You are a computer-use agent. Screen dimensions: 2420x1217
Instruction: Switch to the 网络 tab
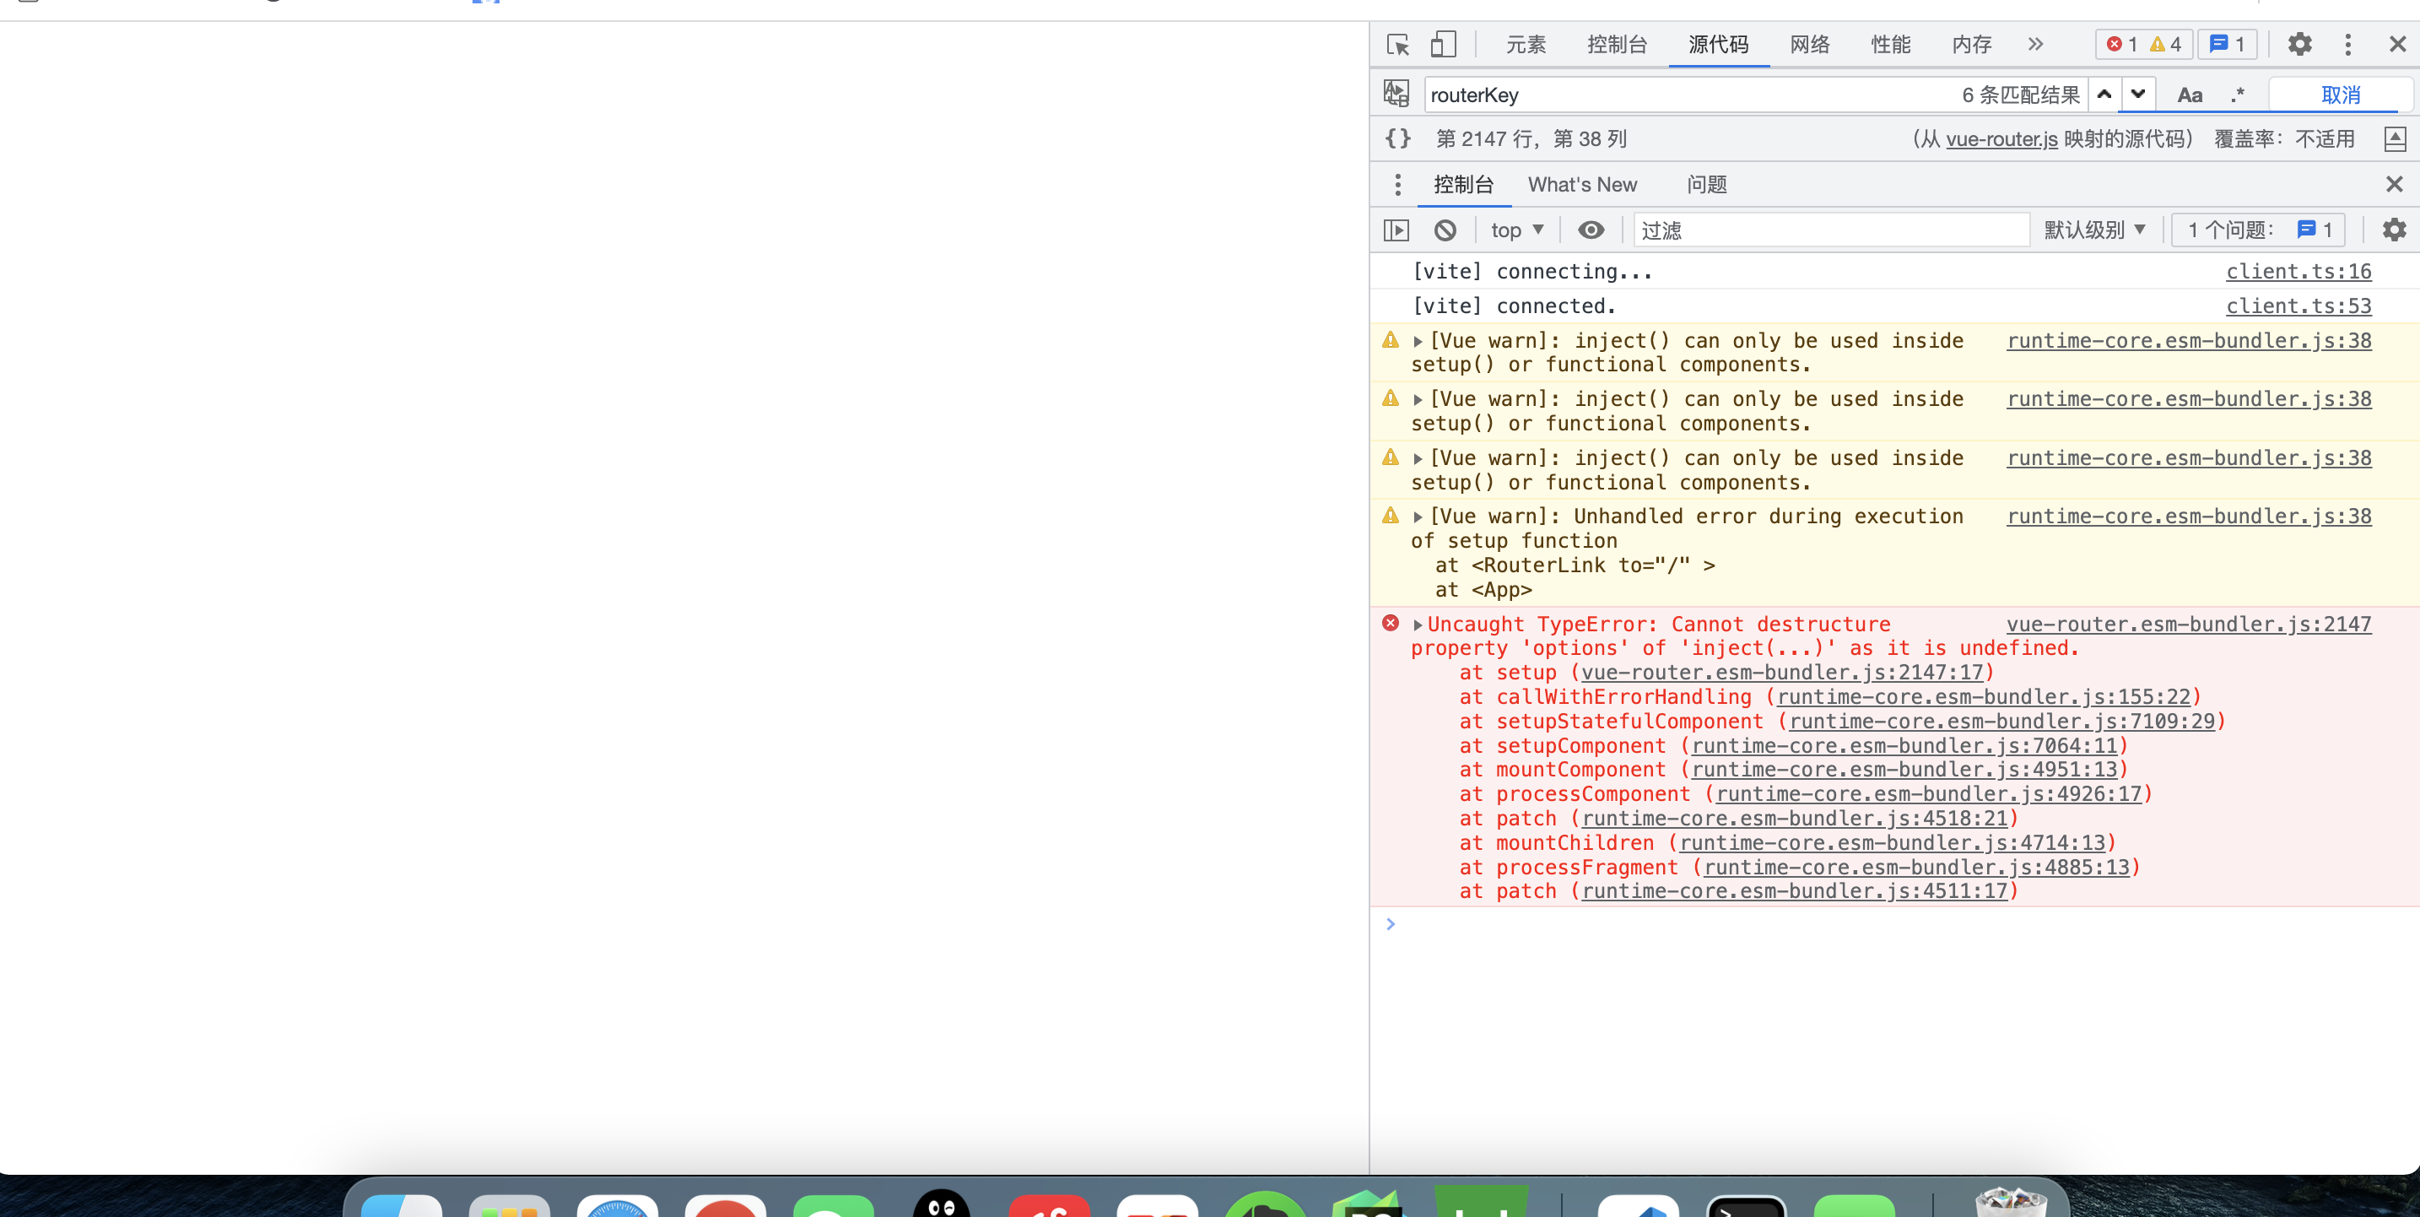coord(1809,44)
